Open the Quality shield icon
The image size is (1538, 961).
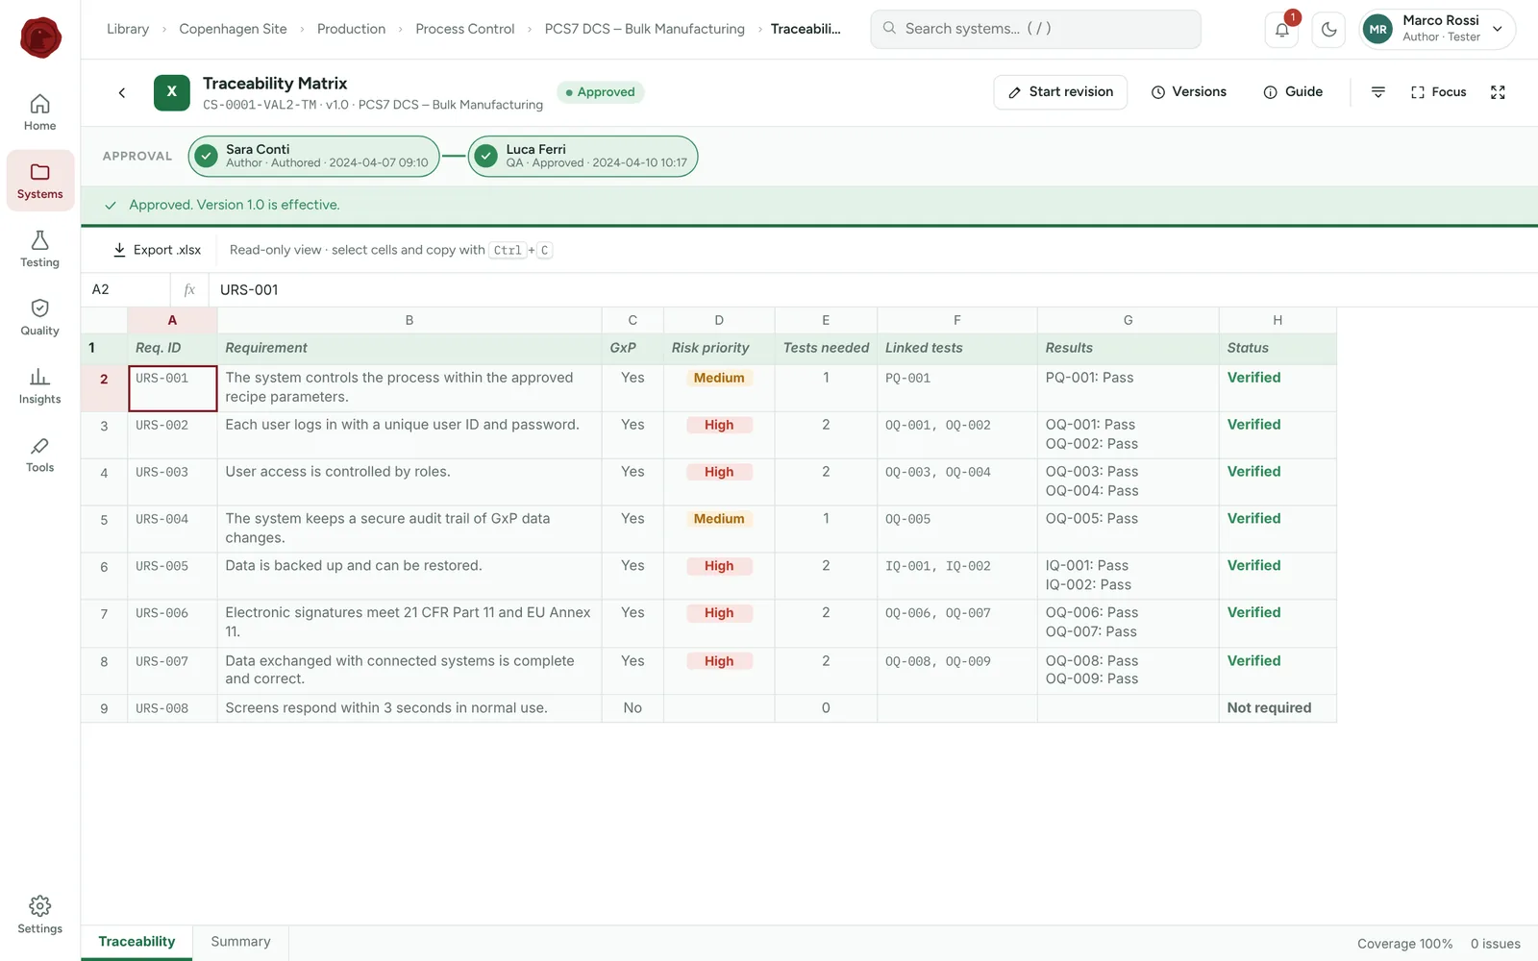click(x=39, y=317)
